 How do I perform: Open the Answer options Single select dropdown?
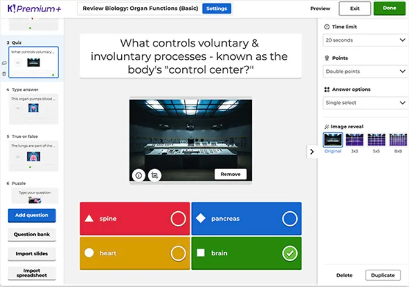click(x=365, y=103)
